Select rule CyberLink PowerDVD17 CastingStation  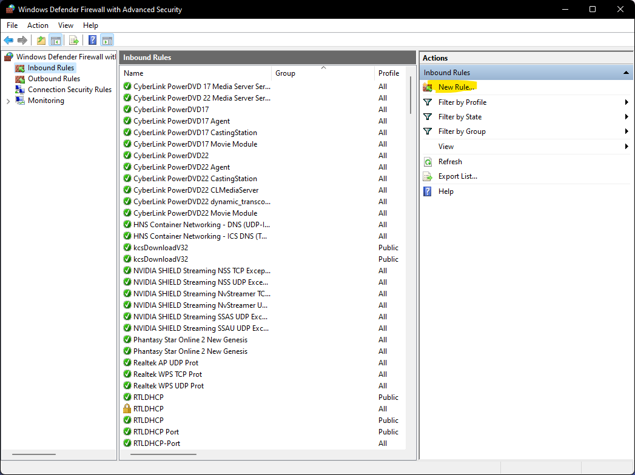pos(195,133)
